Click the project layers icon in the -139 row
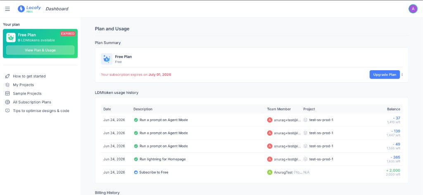This screenshot has width=423, height=195. [x=305, y=133]
